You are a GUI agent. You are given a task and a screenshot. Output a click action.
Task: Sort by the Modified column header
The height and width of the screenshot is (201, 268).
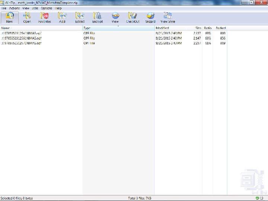coord(170,28)
